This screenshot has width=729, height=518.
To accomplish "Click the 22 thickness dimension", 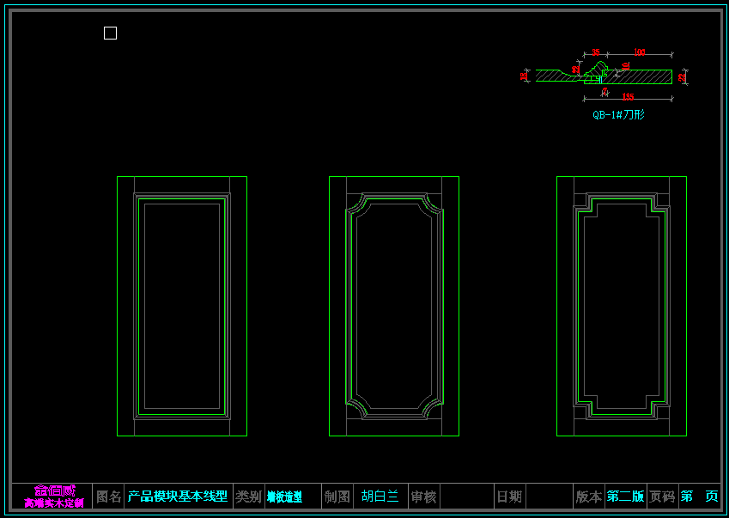I will [x=683, y=77].
